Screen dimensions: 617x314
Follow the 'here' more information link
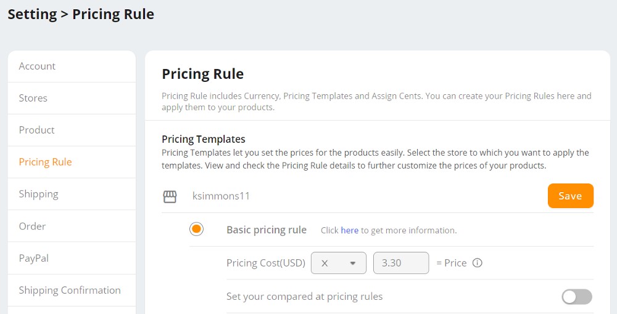349,230
